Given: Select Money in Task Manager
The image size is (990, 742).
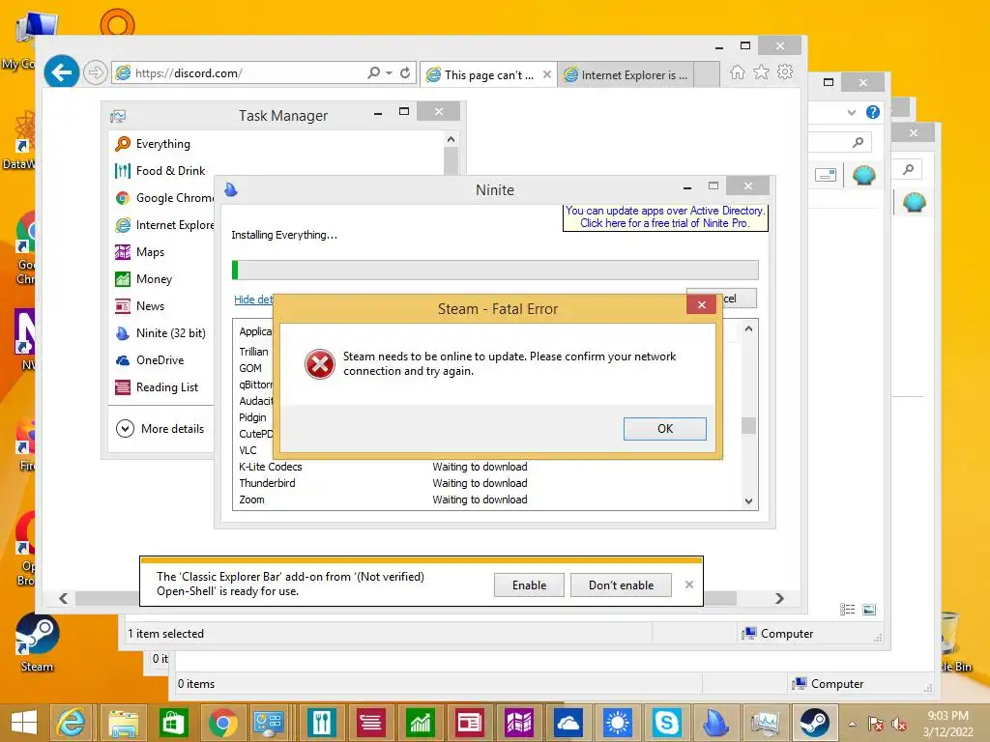Looking at the screenshot, I should (x=154, y=279).
